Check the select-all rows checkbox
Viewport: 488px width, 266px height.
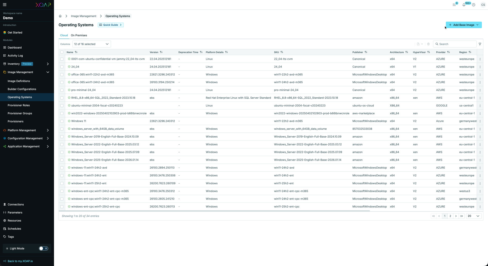point(62,52)
